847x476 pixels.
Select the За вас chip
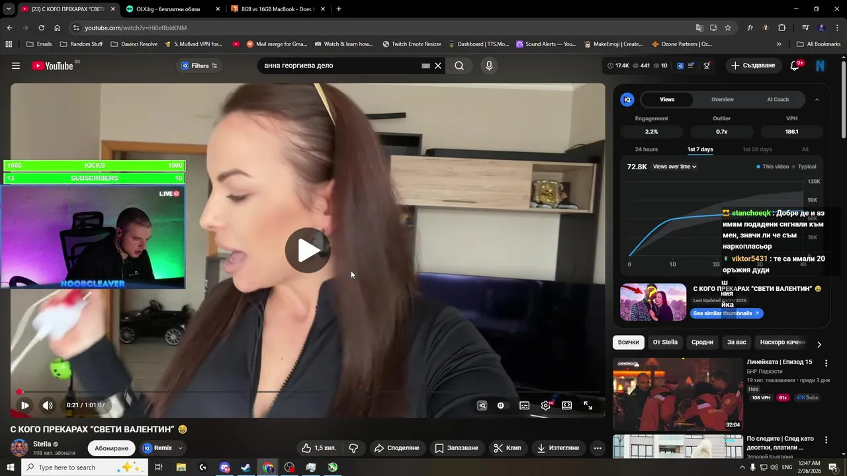click(x=736, y=342)
